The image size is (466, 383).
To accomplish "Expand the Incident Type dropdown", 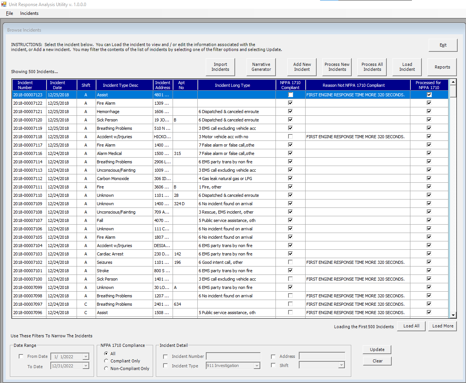I will click(x=257, y=366).
